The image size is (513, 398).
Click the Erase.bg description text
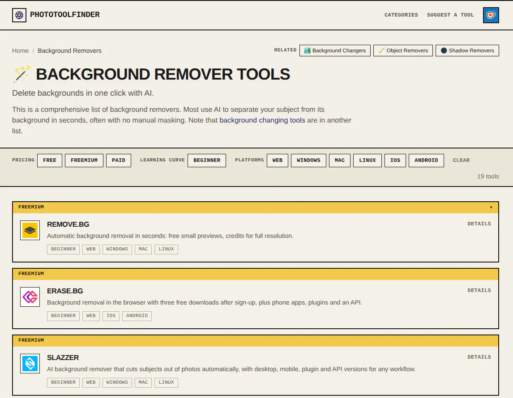(x=205, y=303)
